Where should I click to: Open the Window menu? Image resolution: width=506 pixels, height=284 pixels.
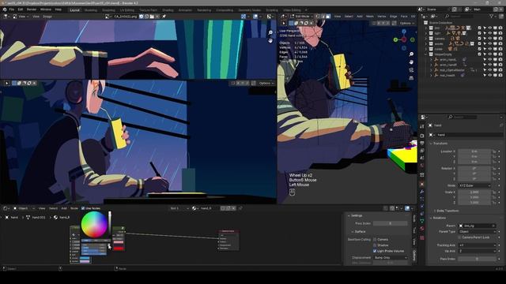coord(46,9)
